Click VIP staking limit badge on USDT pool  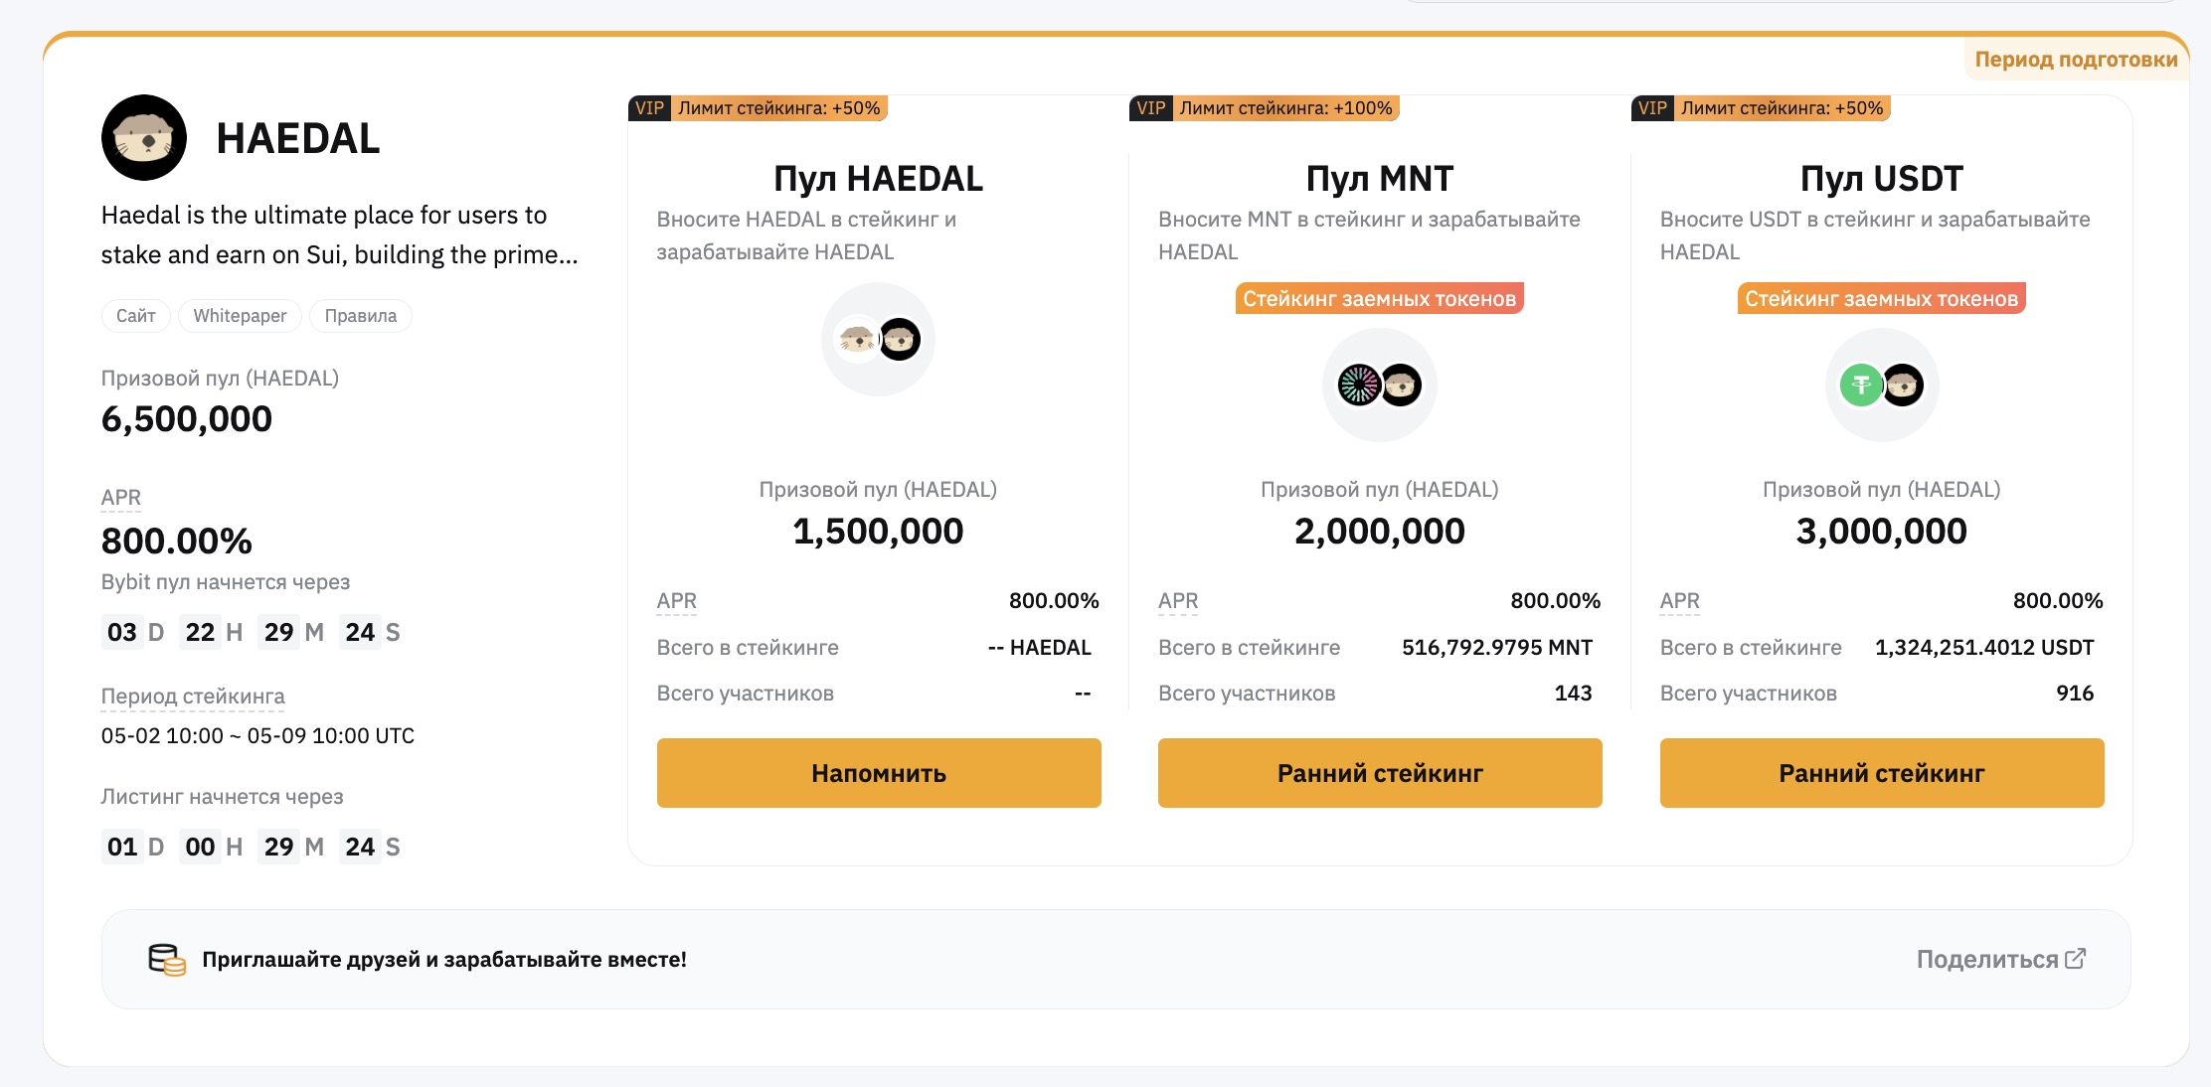[1761, 108]
